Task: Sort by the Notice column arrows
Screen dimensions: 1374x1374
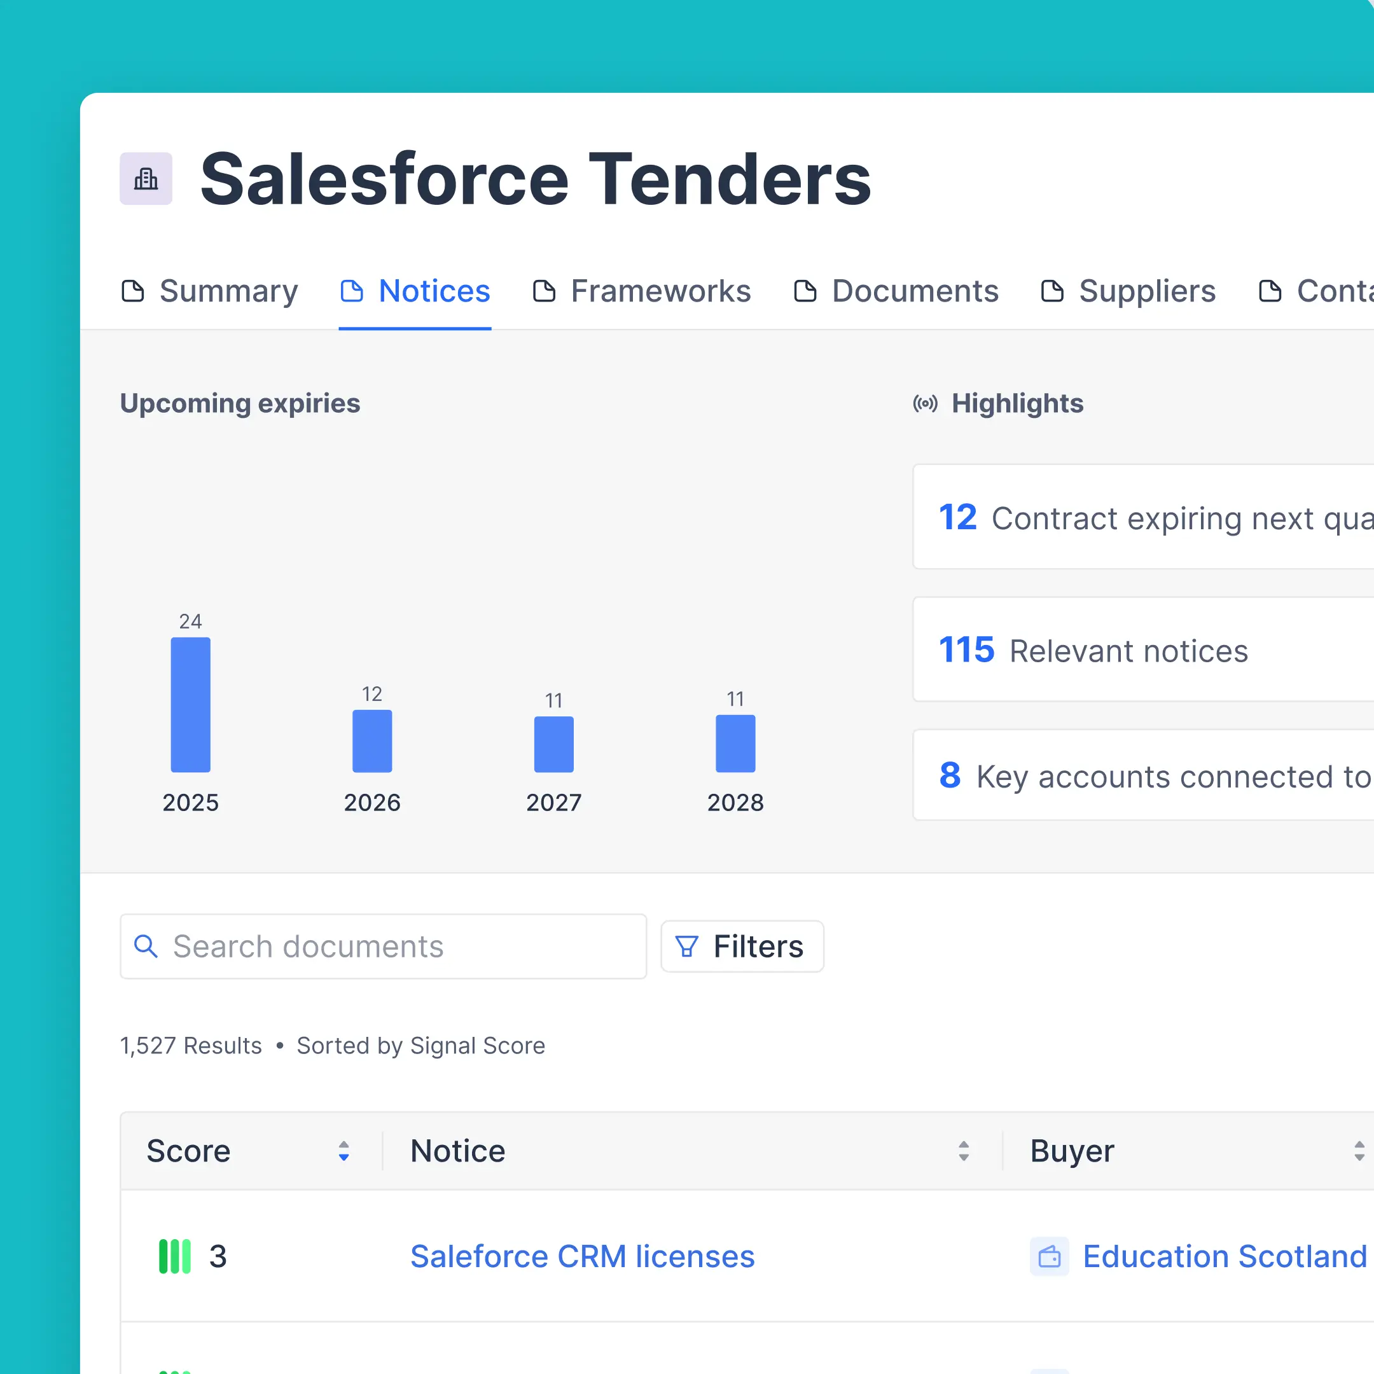Action: (964, 1151)
